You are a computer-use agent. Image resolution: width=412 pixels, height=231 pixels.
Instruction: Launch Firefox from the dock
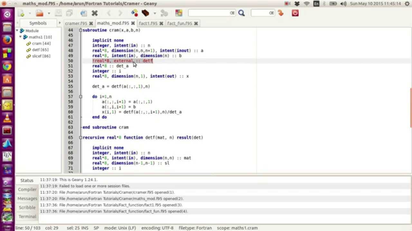point(7,40)
